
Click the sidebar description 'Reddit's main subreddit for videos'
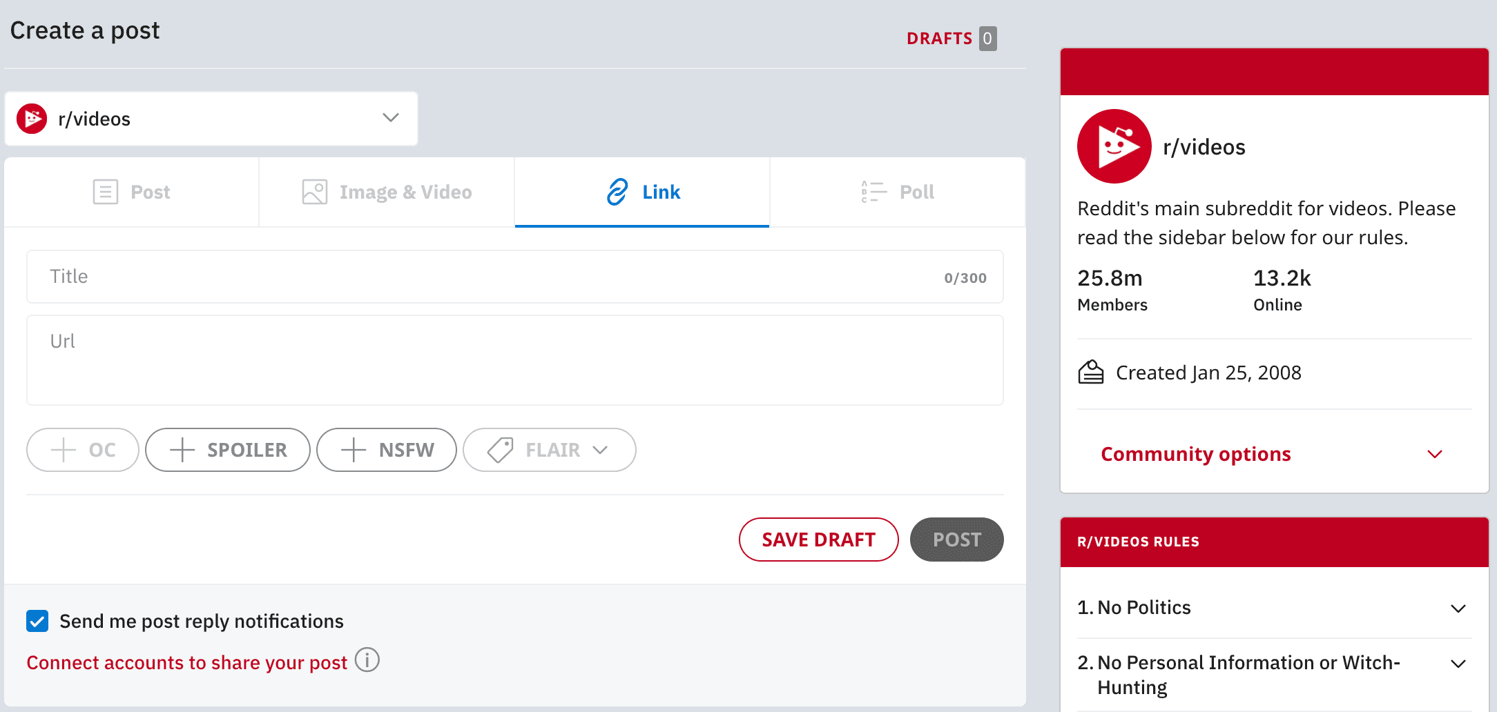click(x=1266, y=223)
